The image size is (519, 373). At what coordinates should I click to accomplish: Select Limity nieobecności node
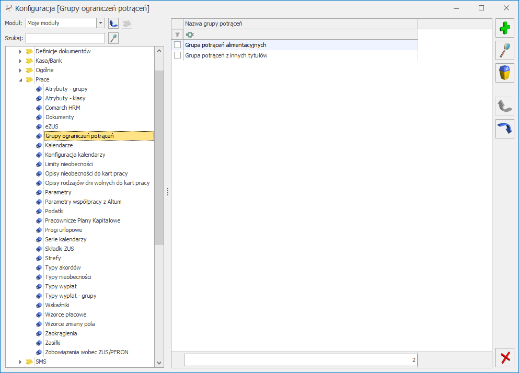69,164
